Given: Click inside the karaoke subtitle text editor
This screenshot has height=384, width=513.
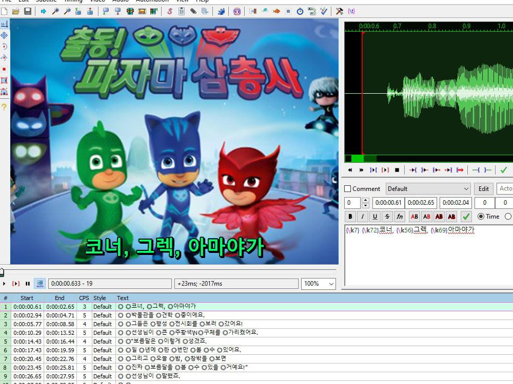Looking at the screenshot, I should (429, 255).
